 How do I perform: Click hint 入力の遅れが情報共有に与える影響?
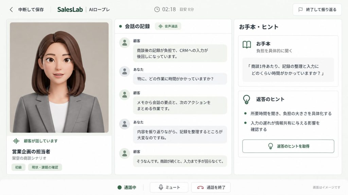[x=285, y=126]
